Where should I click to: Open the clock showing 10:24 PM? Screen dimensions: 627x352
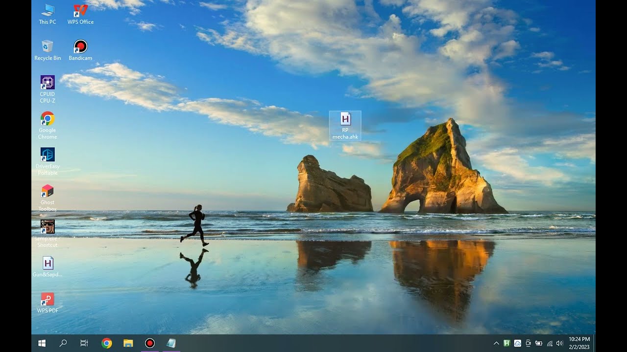[x=579, y=343]
